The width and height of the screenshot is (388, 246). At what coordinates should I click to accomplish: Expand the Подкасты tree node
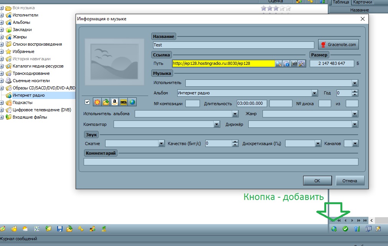pyautogui.click(x=2, y=102)
